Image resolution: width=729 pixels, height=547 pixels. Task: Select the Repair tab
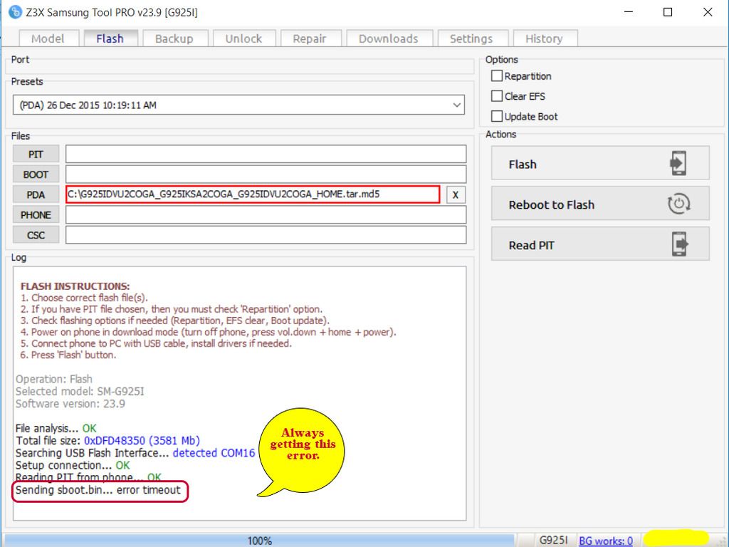tap(310, 38)
